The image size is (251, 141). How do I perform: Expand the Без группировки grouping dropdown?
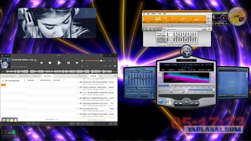point(25,81)
